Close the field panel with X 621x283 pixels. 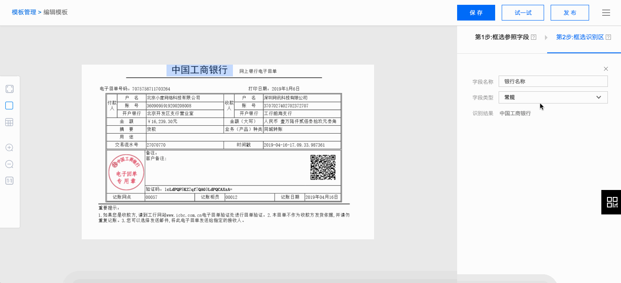click(x=606, y=69)
